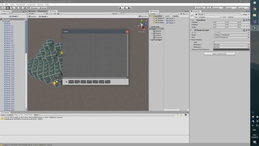Toggle the Auto Save checkbox

[x=140, y=16]
